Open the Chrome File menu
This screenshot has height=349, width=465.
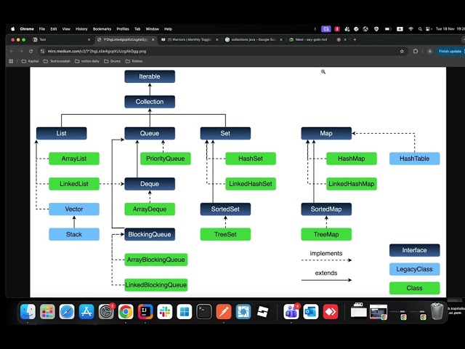(x=42, y=29)
